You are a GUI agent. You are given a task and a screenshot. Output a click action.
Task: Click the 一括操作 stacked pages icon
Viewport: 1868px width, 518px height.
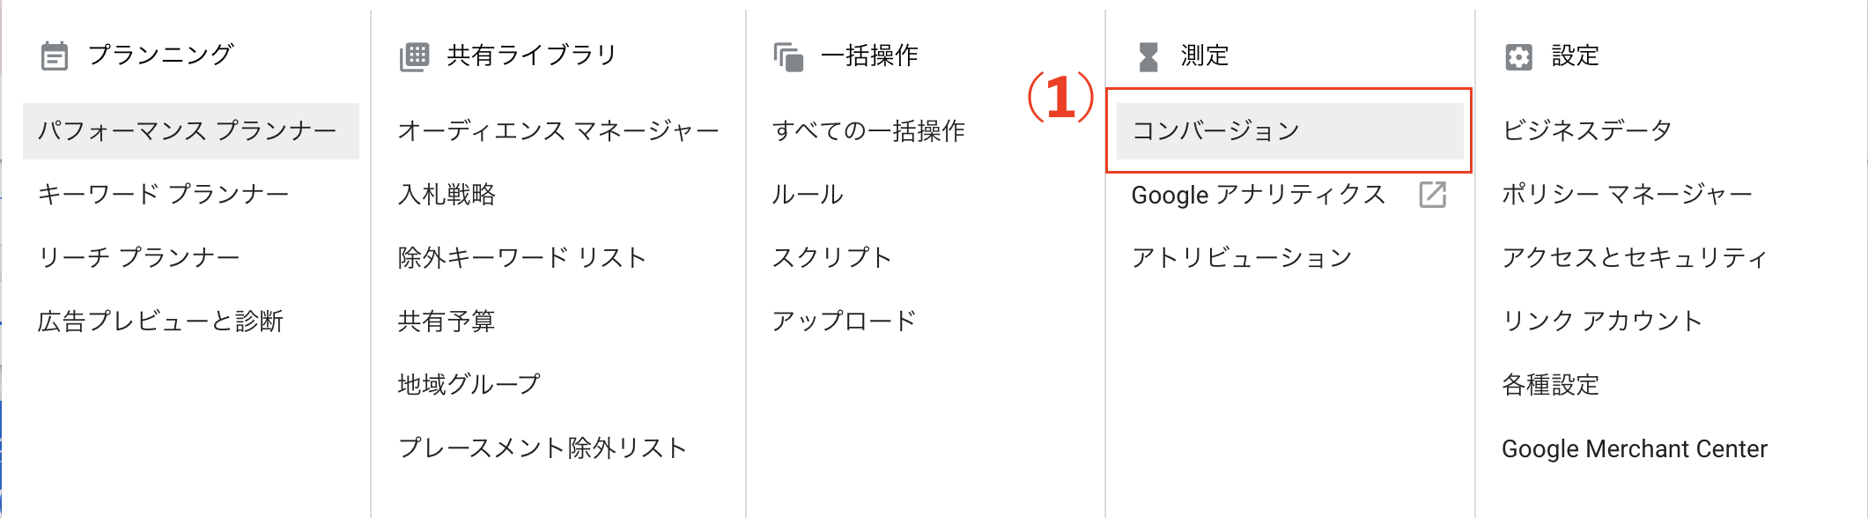(788, 57)
